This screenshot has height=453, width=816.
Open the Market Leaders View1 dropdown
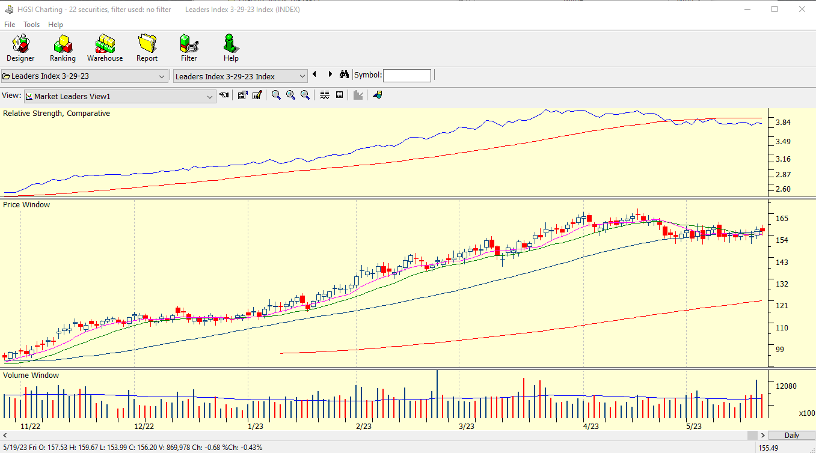click(120, 96)
